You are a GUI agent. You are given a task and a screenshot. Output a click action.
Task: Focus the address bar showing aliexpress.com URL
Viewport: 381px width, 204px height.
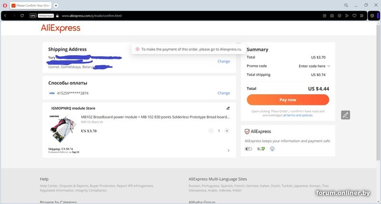point(91,16)
